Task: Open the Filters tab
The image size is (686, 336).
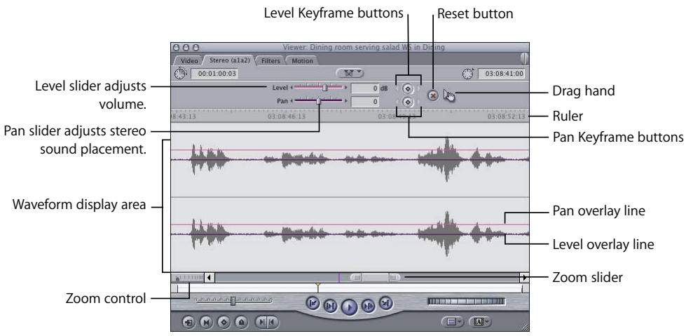Action: pyautogui.click(x=270, y=61)
